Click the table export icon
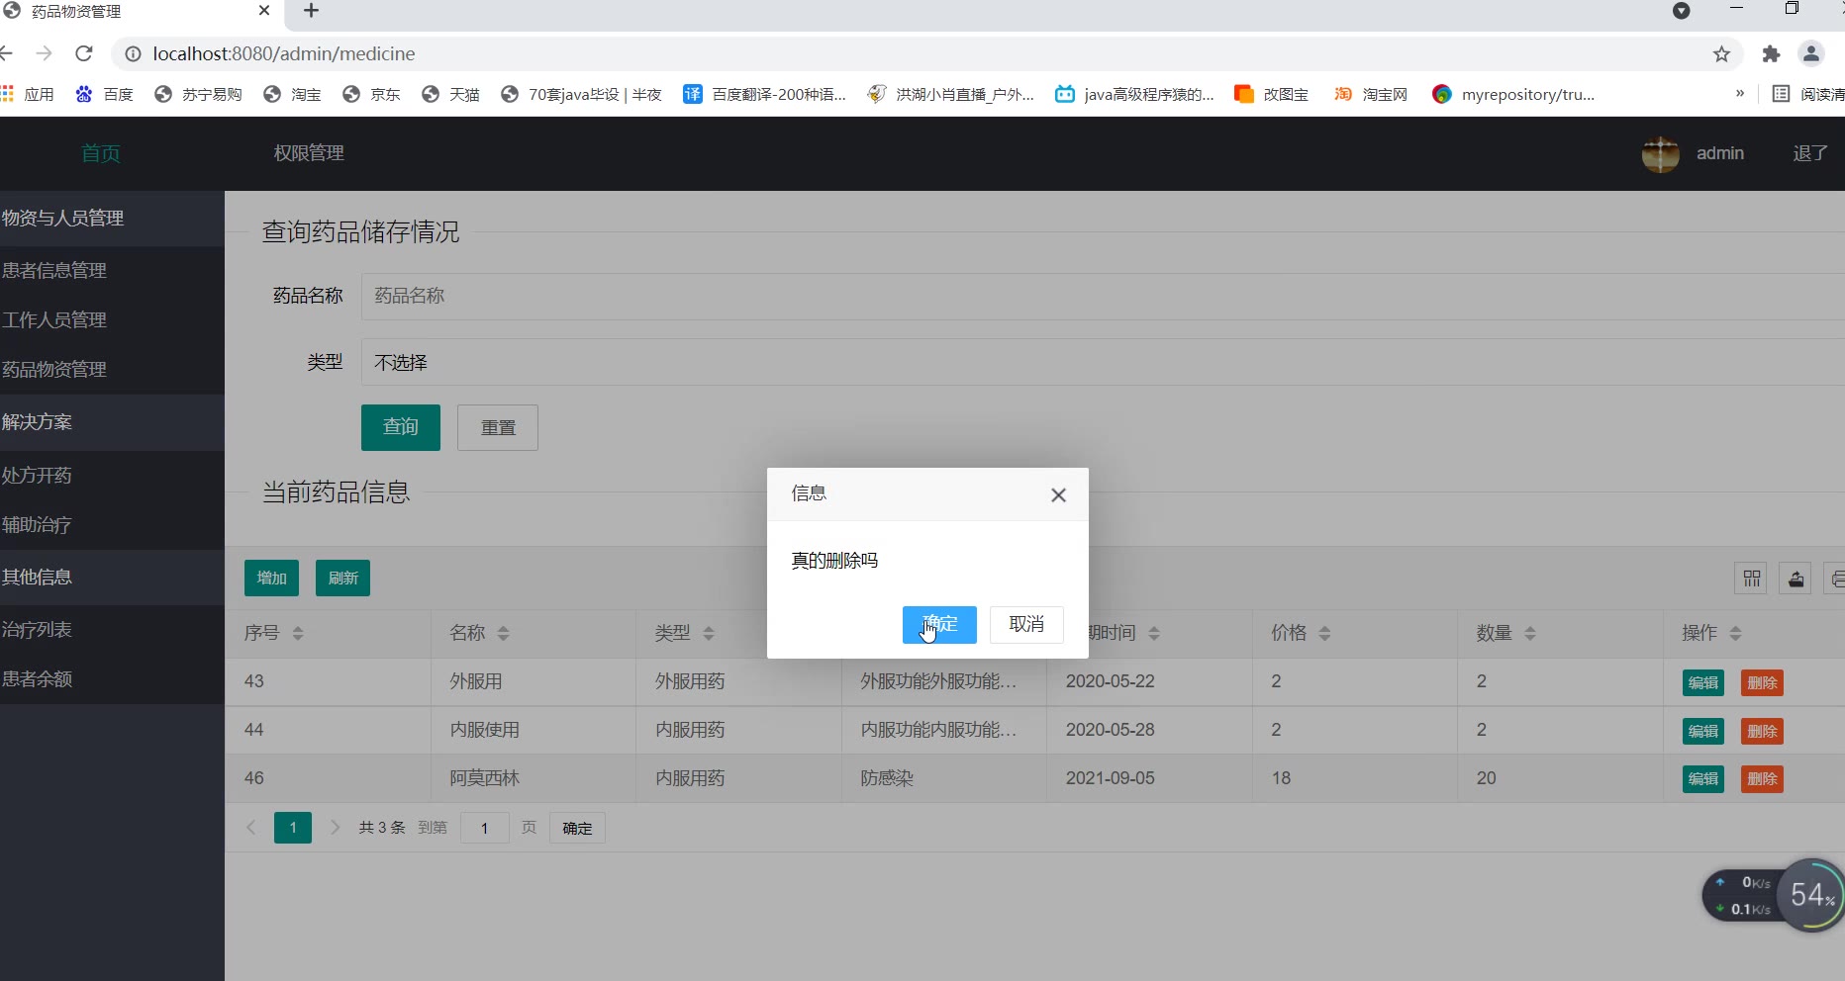 point(1796,579)
